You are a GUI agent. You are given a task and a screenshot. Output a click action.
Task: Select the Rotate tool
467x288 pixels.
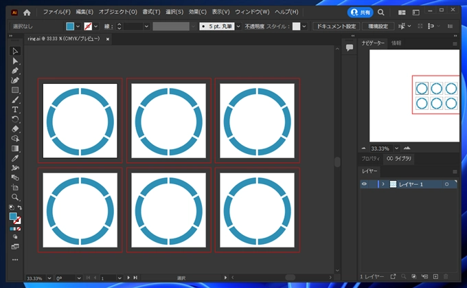[15, 119]
